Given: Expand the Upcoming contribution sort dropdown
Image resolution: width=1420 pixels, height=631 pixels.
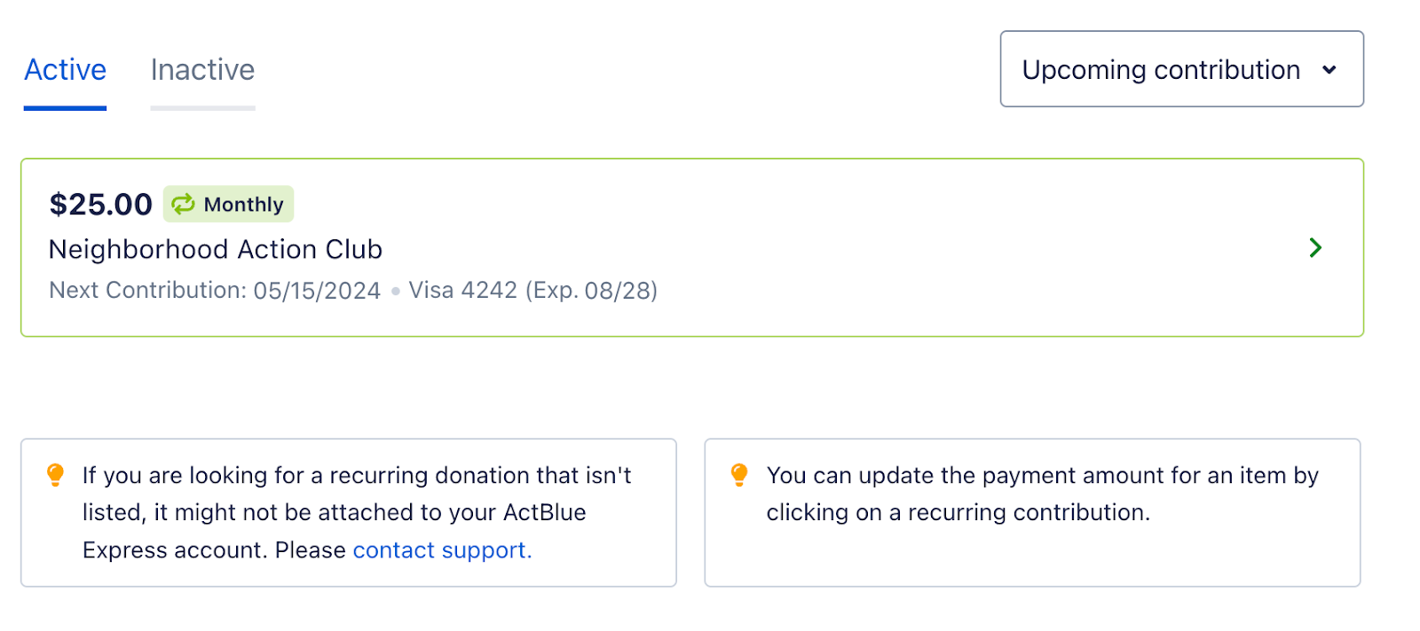Looking at the screenshot, I should click(1180, 70).
